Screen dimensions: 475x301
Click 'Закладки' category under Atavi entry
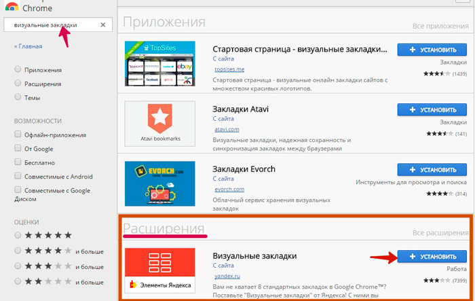click(x=453, y=122)
